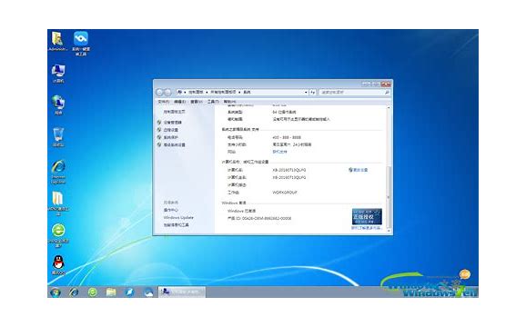This screenshot has width=526, height=327.
Task: Click the scrollbar up arrow
Action: click(x=389, y=108)
